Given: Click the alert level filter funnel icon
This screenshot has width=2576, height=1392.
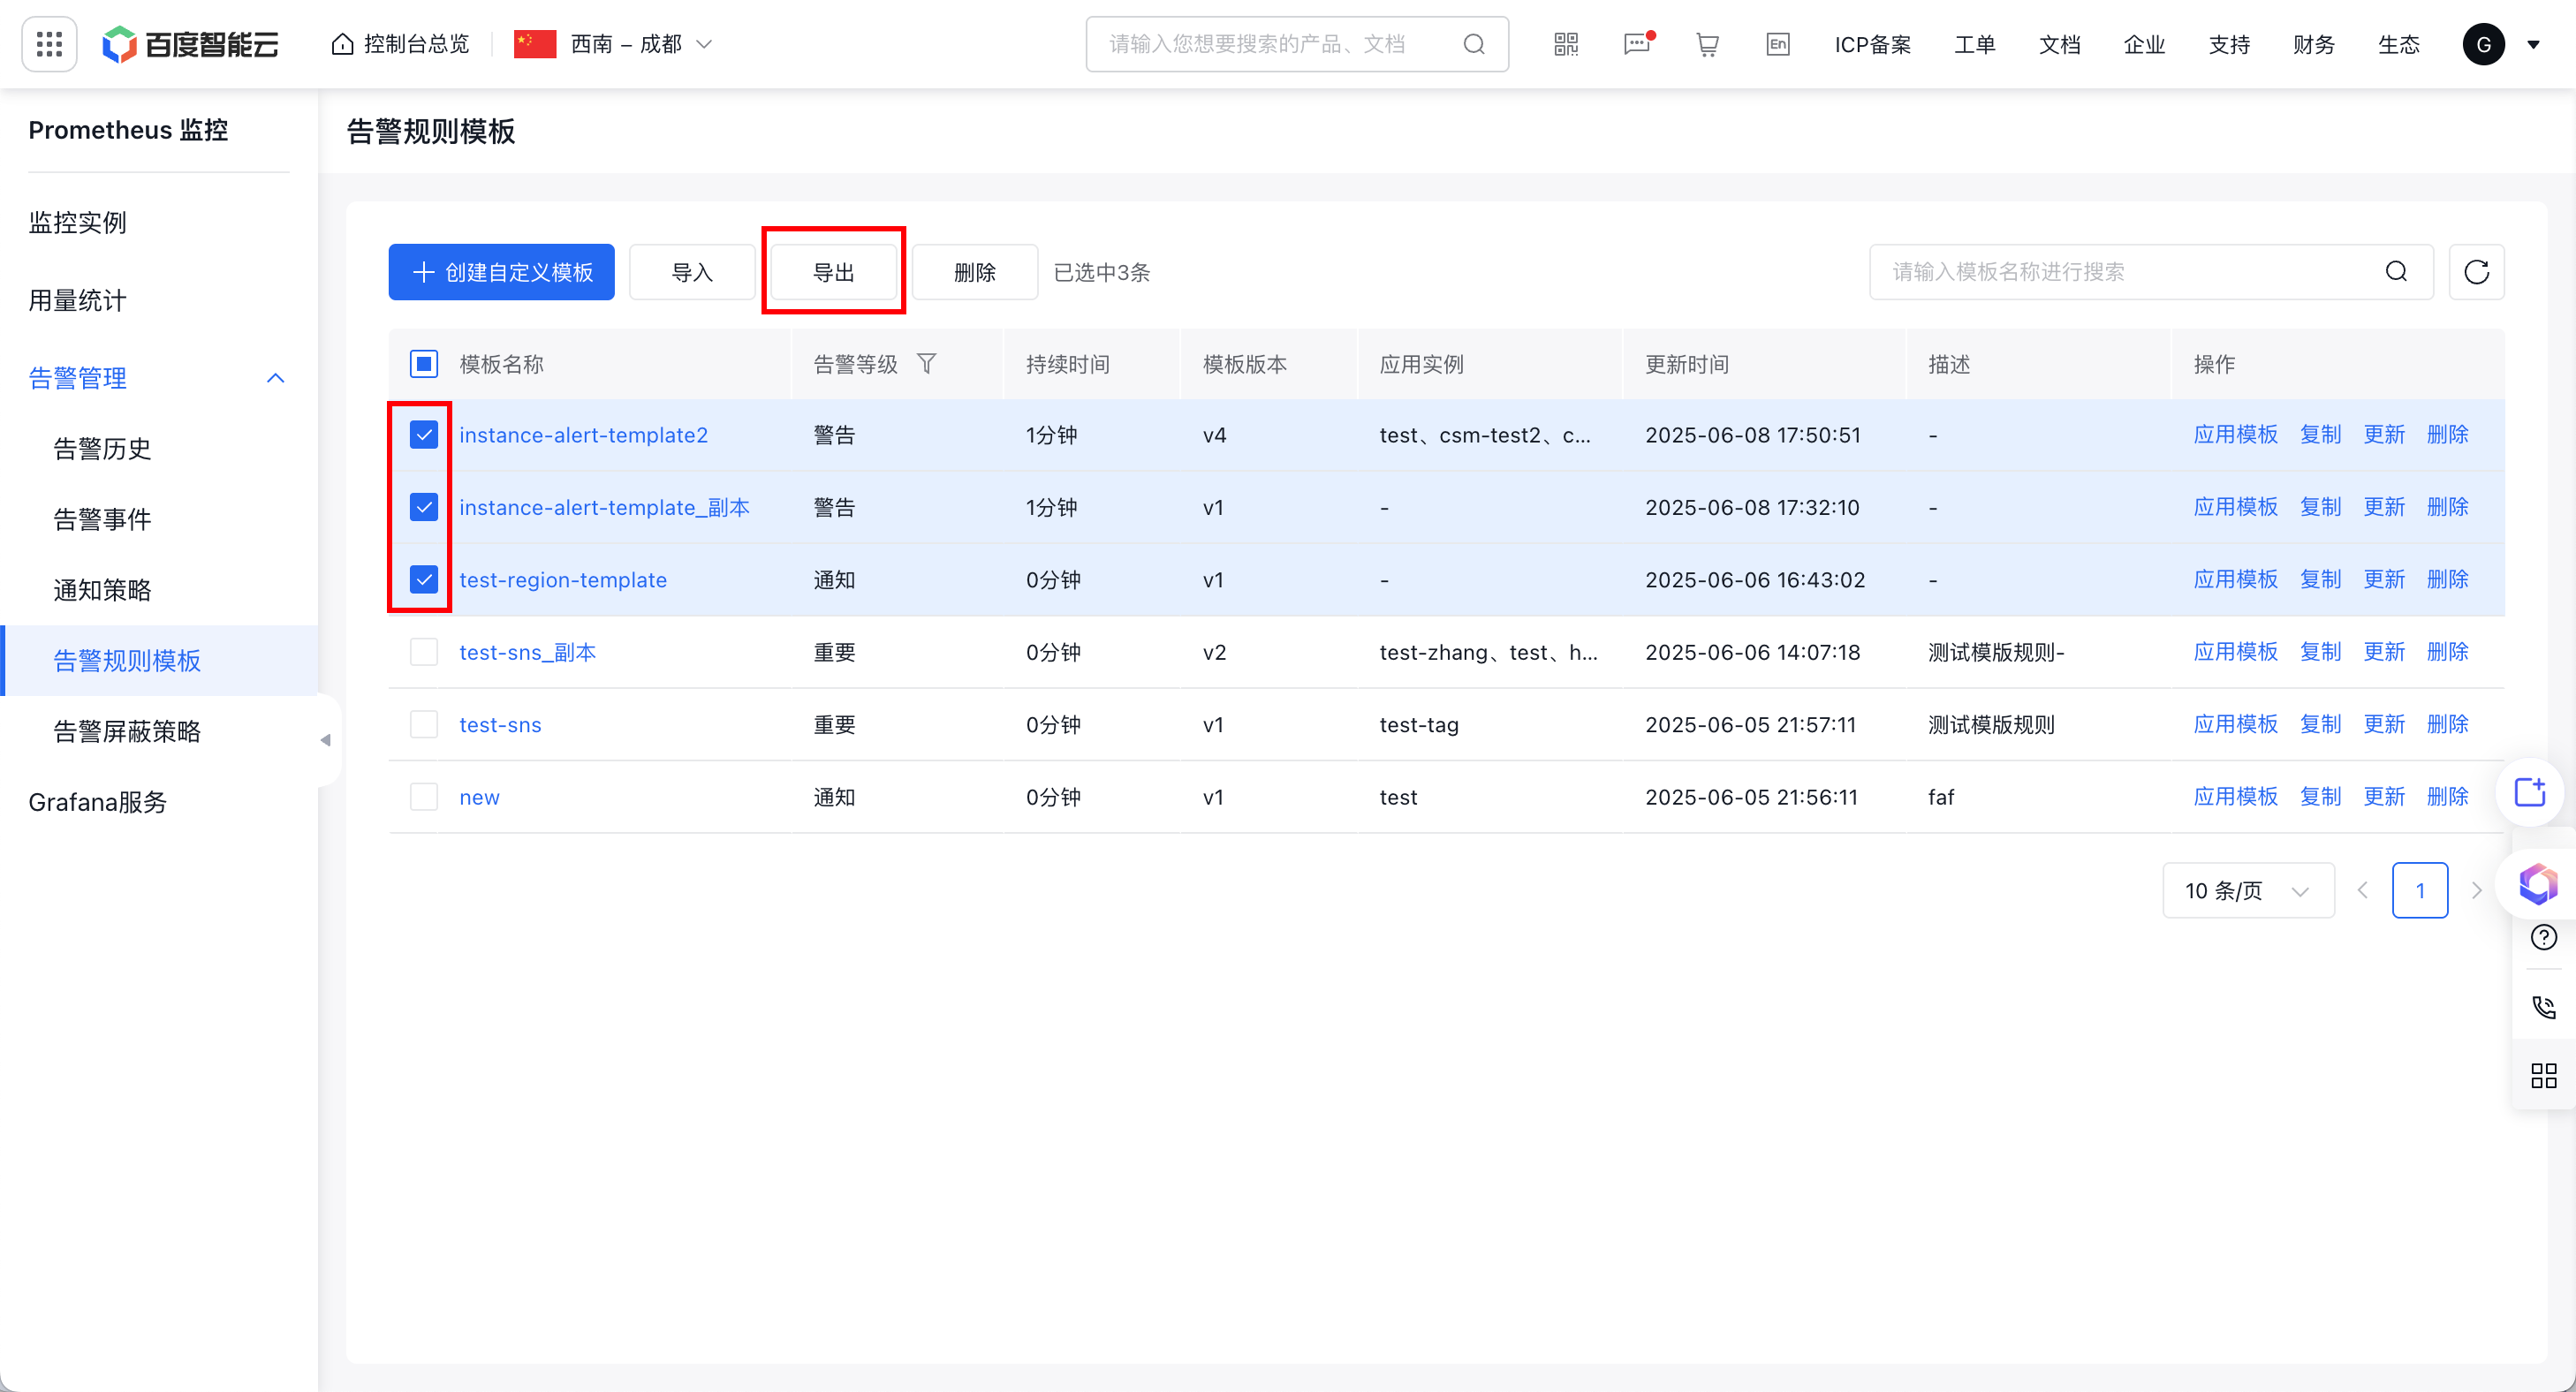Looking at the screenshot, I should click(926, 364).
